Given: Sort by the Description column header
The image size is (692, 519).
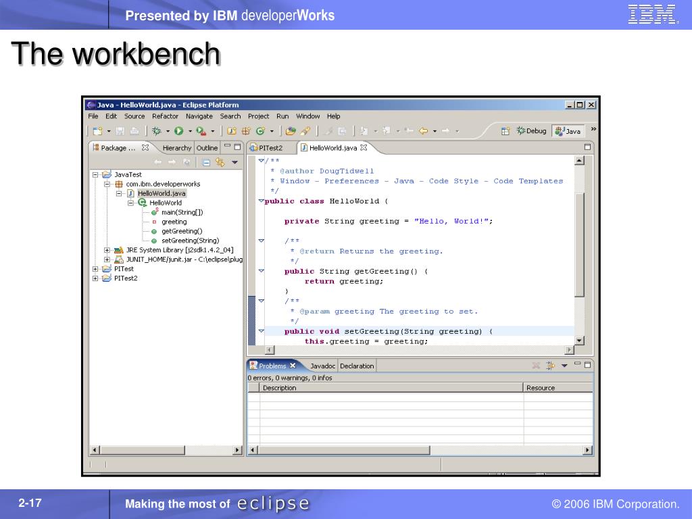Looking at the screenshot, I should point(391,388).
